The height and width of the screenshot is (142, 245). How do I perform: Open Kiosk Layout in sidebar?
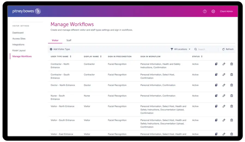tap(19, 51)
